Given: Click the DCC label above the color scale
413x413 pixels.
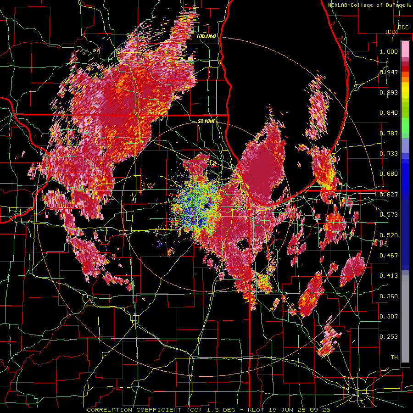Looking at the screenshot, I should pos(403,28).
